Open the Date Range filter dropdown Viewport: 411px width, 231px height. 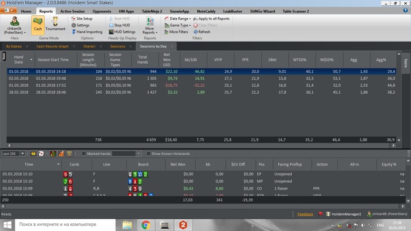[x=177, y=19]
